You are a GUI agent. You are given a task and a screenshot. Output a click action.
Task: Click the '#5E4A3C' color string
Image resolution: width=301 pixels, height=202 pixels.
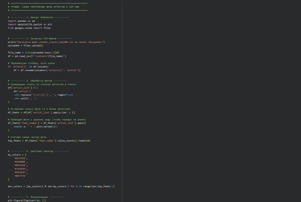click(20, 172)
